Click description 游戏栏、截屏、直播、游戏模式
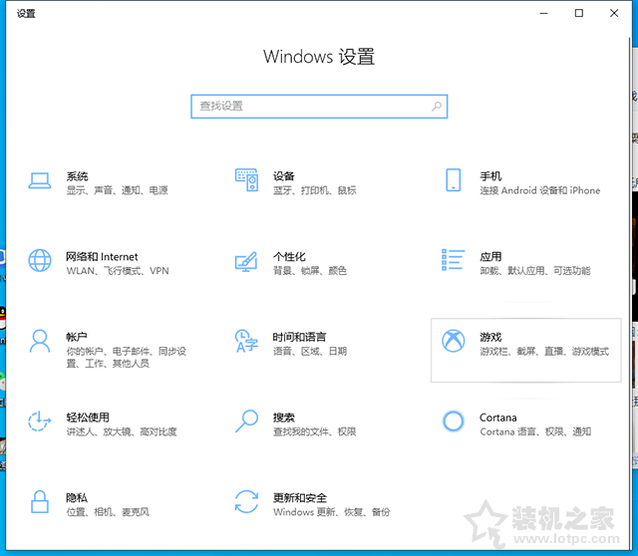 tap(544, 351)
